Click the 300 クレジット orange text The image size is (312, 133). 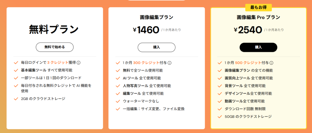click(x=146, y=63)
